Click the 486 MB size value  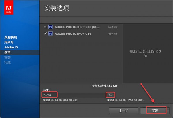[x=113, y=33]
